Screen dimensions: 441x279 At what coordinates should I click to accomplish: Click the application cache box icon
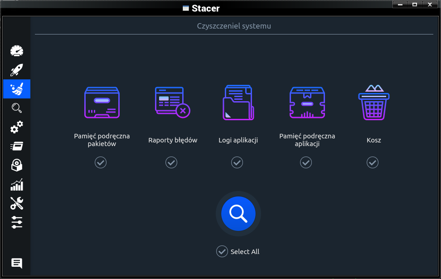tap(307, 103)
